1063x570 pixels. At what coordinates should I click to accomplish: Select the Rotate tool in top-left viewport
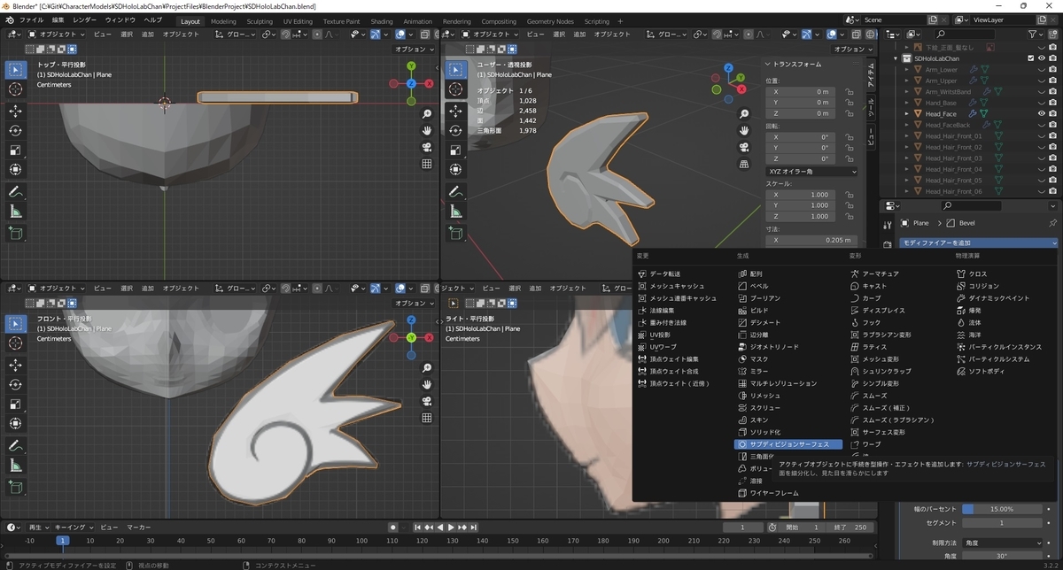[x=16, y=130]
